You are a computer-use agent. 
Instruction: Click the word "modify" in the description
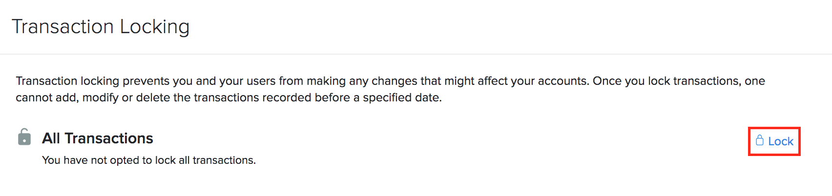point(100,98)
